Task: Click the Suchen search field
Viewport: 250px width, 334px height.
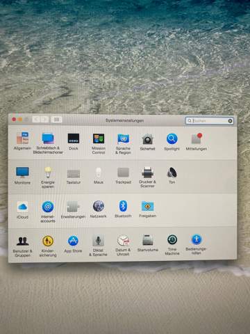Action: (209, 120)
